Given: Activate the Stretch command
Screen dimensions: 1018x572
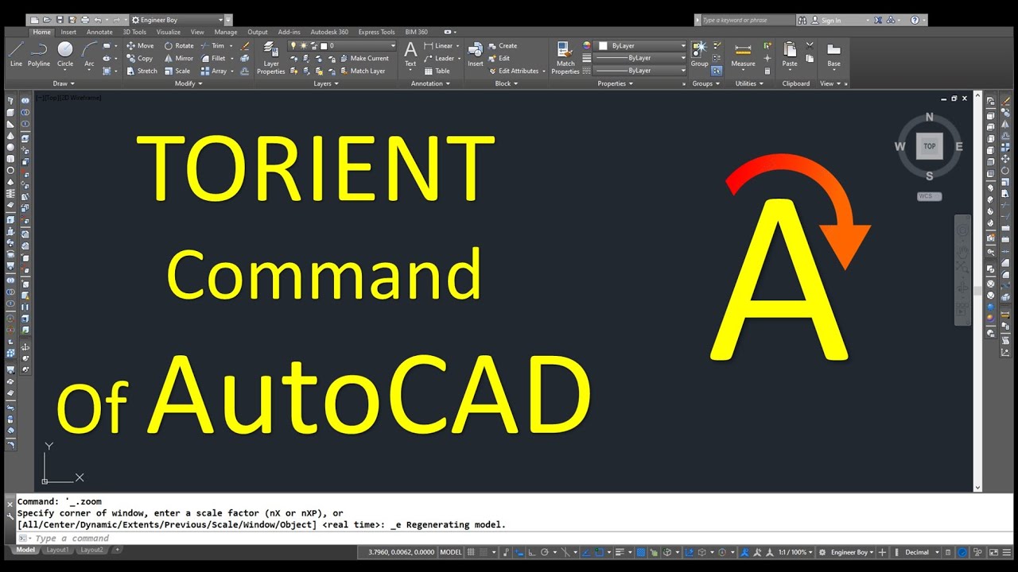Looking at the screenshot, I should pos(142,71).
